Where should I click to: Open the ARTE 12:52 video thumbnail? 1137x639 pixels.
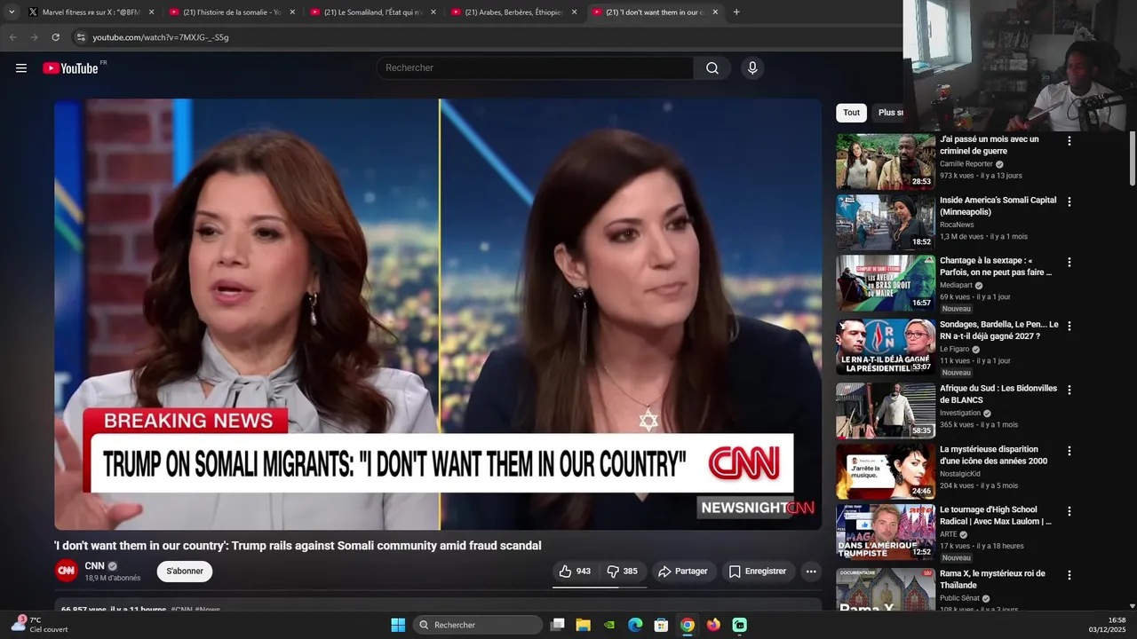click(x=886, y=532)
